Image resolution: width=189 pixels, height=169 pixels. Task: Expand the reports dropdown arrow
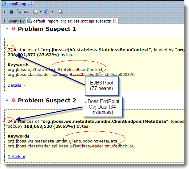(x=52, y=12)
